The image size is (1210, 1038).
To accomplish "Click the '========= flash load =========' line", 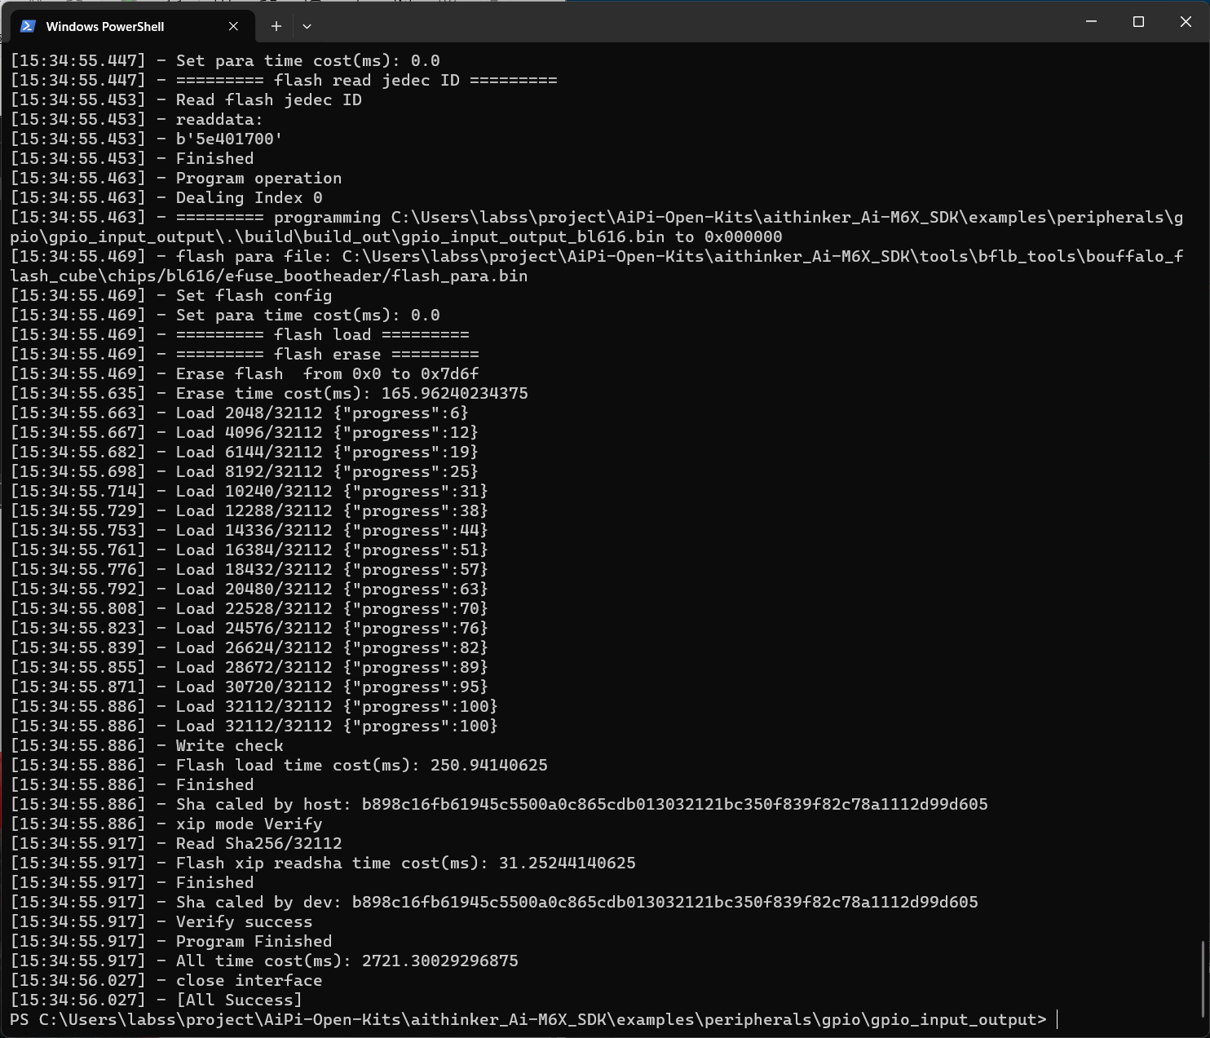I will [x=239, y=334].
